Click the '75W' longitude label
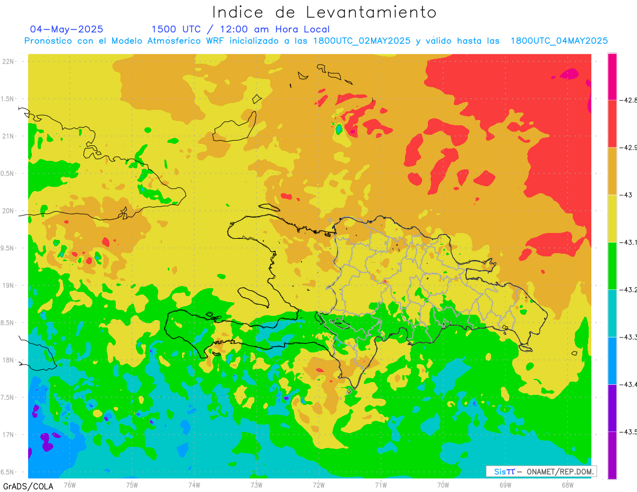The height and width of the screenshot is (492, 637). tap(132, 485)
